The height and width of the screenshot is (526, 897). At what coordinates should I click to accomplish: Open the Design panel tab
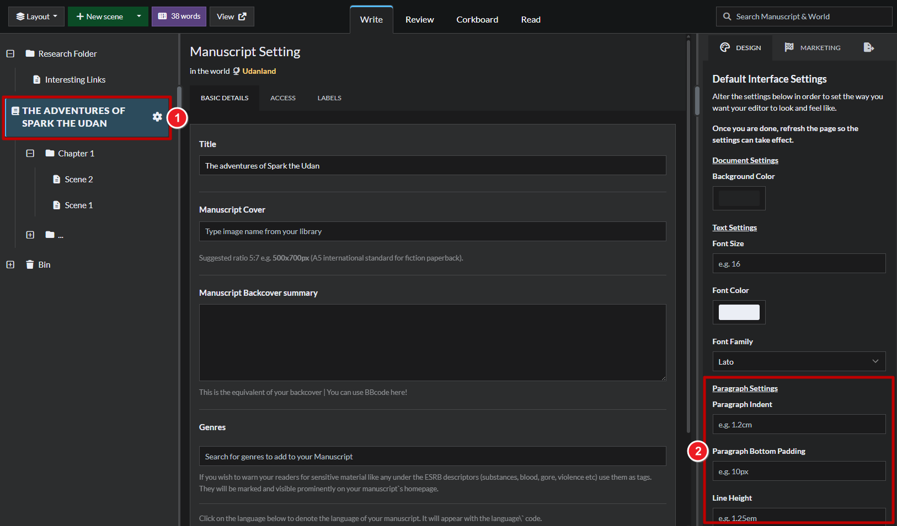[x=740, y=48]
